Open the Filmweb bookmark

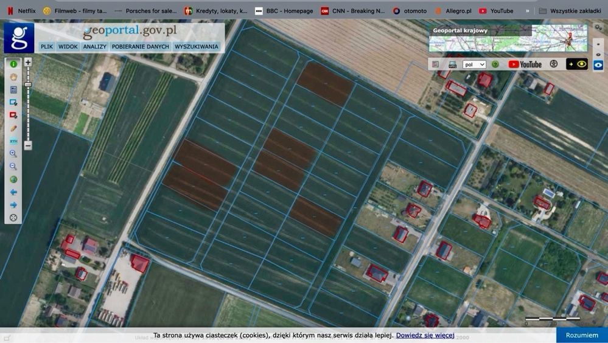(x=75, y=11)
